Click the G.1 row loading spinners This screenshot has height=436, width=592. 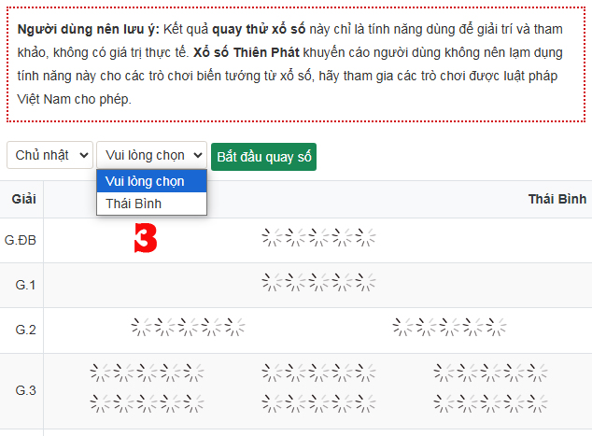(x=318, y=281)
